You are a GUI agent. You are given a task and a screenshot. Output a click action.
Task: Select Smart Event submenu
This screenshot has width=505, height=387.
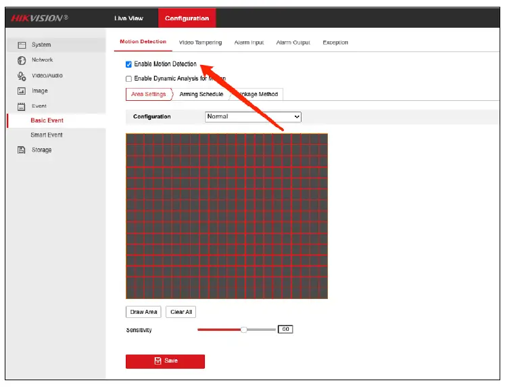tap(47, 135)
